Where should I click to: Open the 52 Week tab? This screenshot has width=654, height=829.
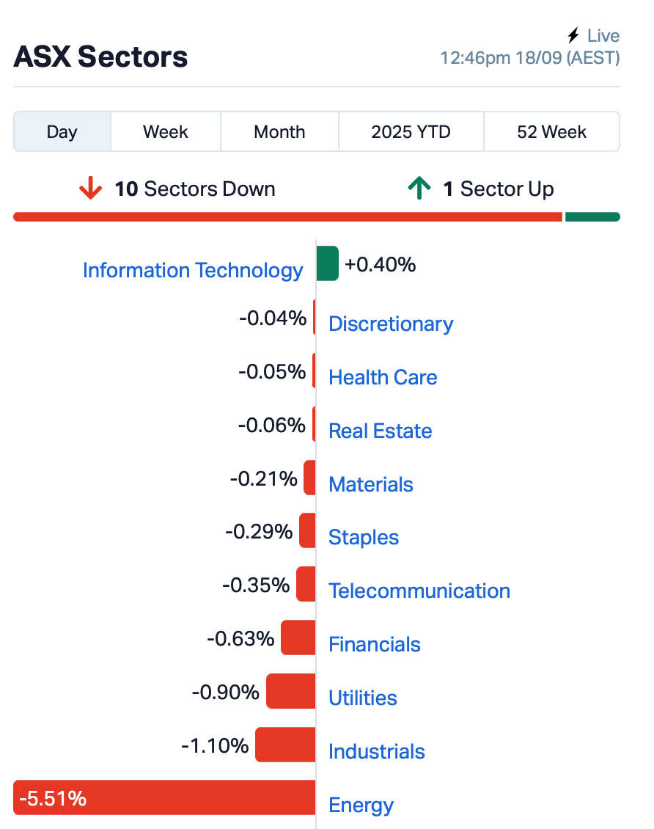[x=551, y=132]
